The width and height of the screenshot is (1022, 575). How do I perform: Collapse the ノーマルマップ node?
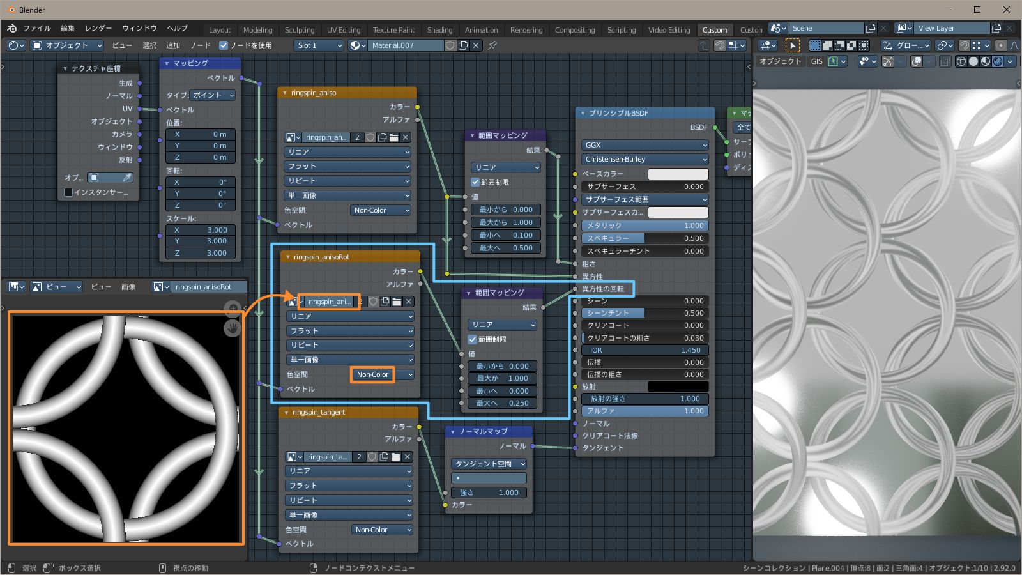click(x=453, y=431)
